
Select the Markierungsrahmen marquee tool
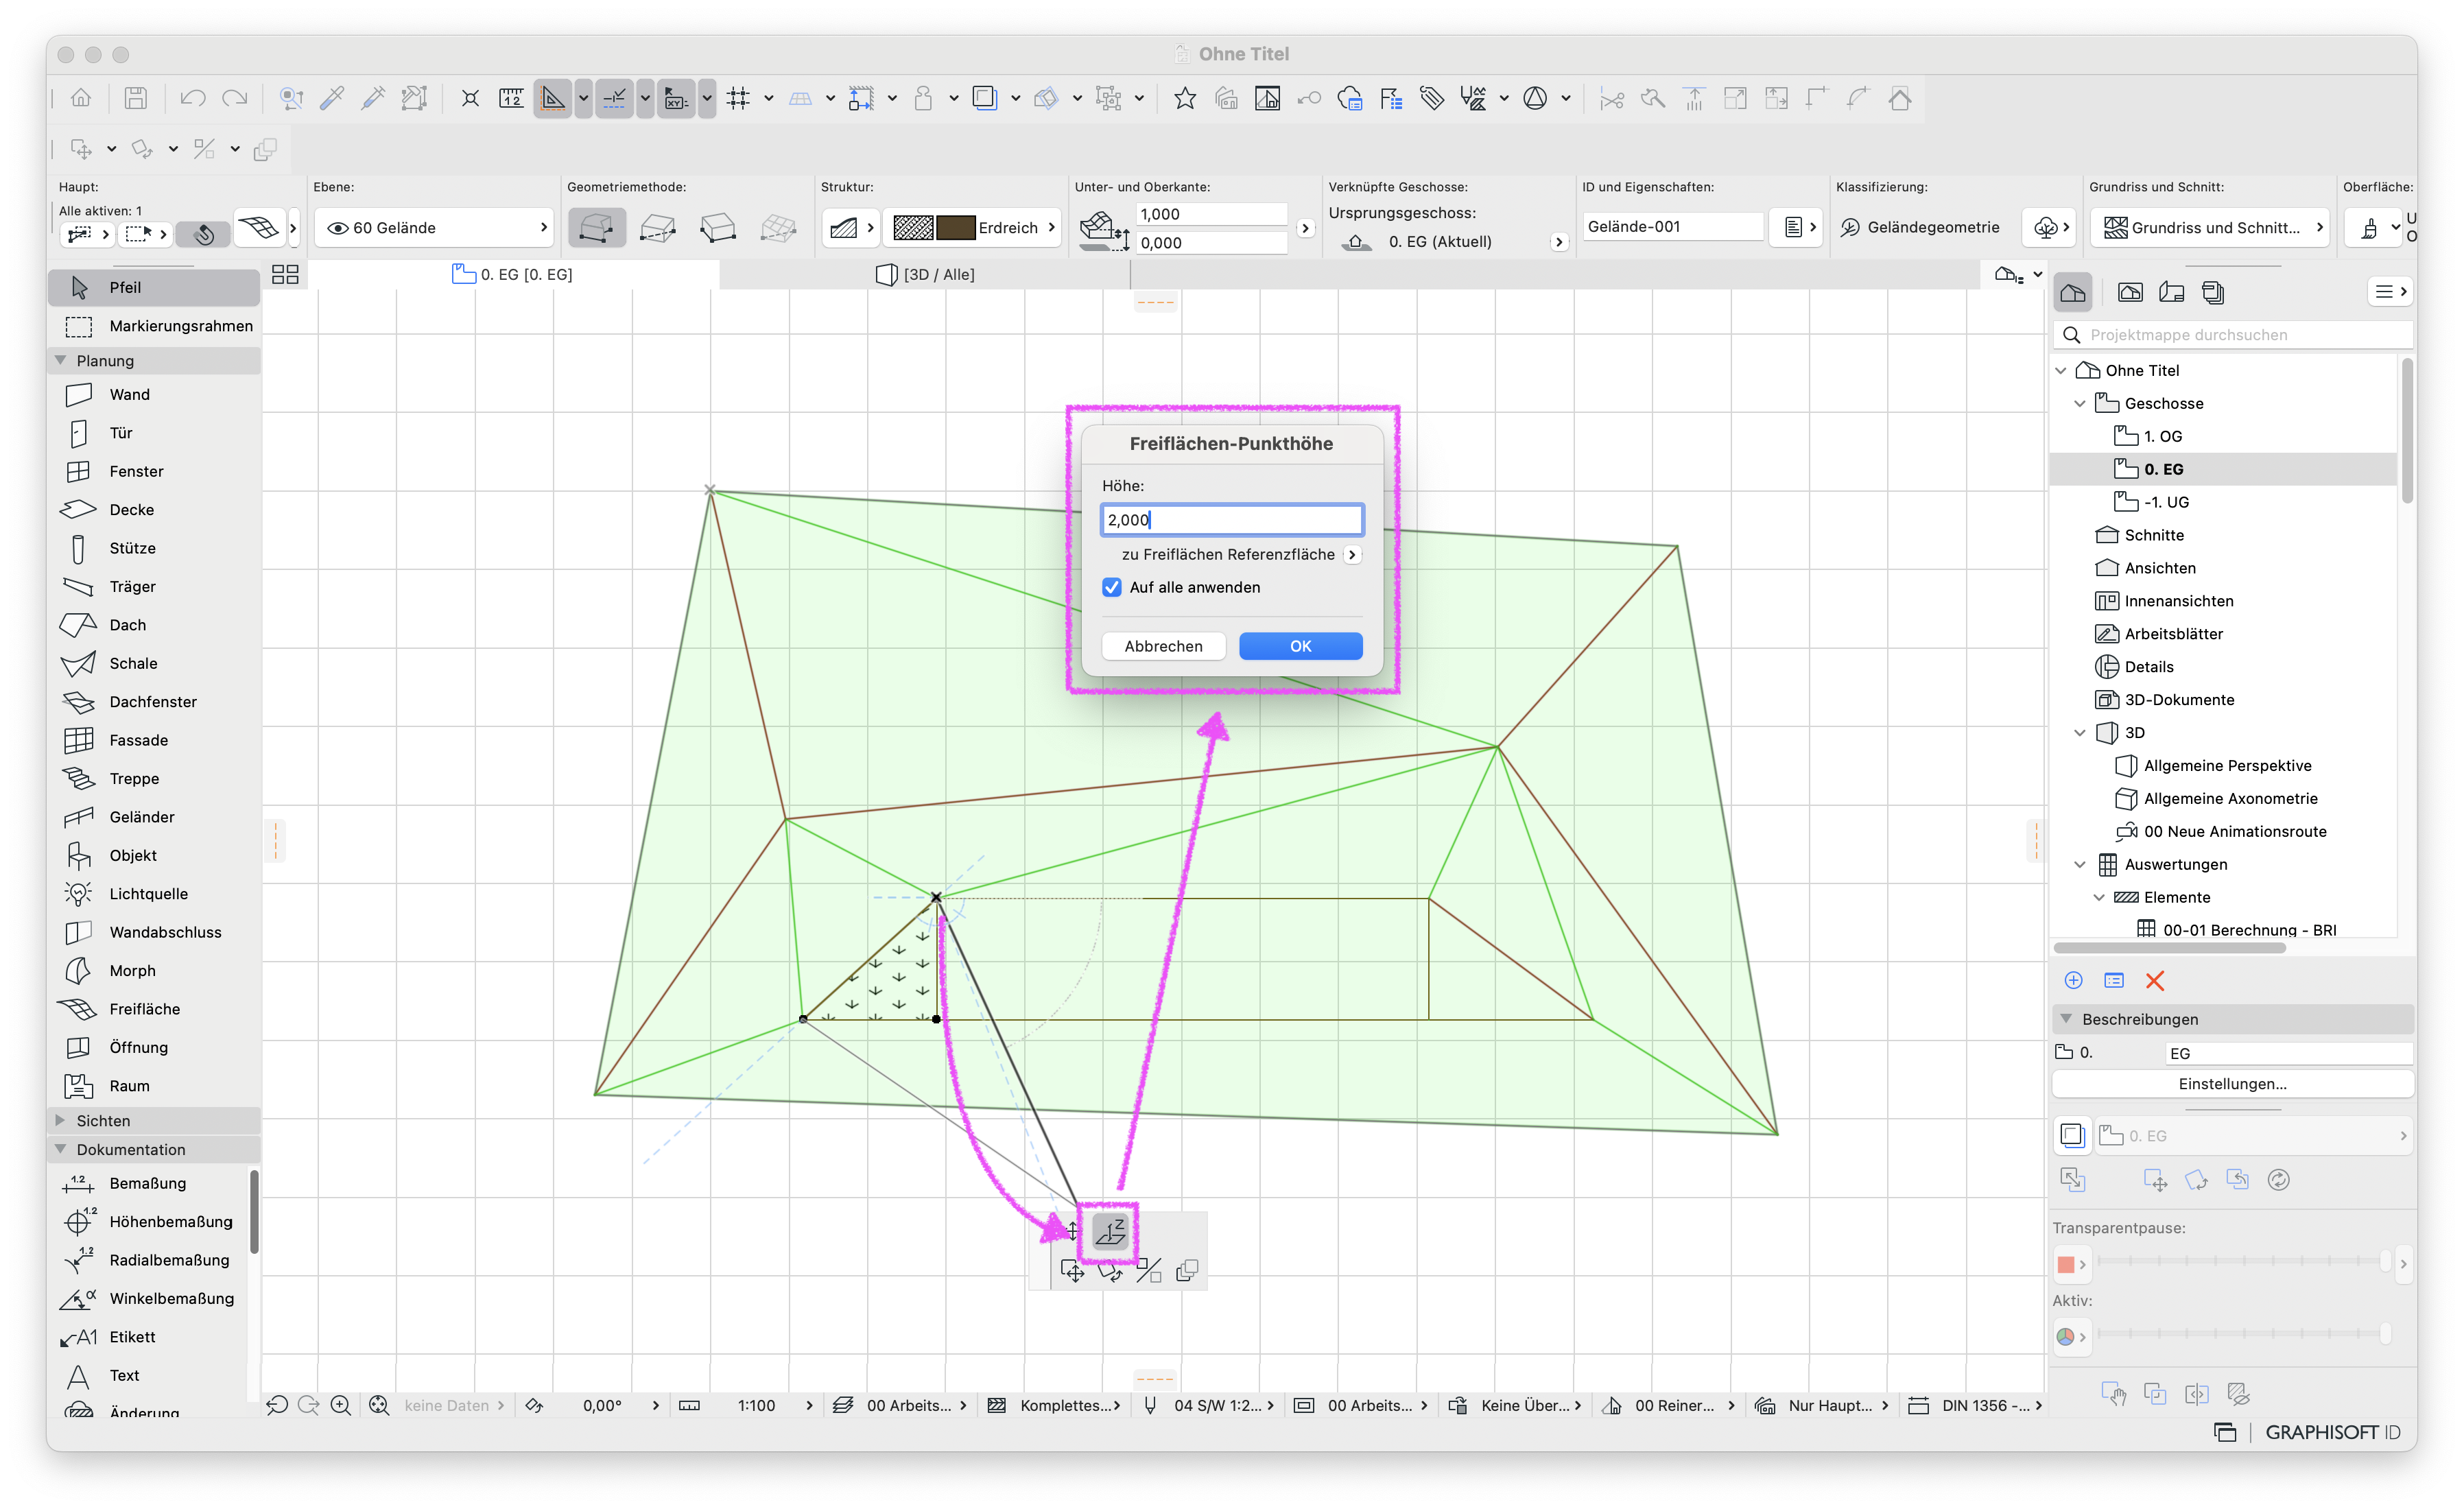click(x=155, y=326)
